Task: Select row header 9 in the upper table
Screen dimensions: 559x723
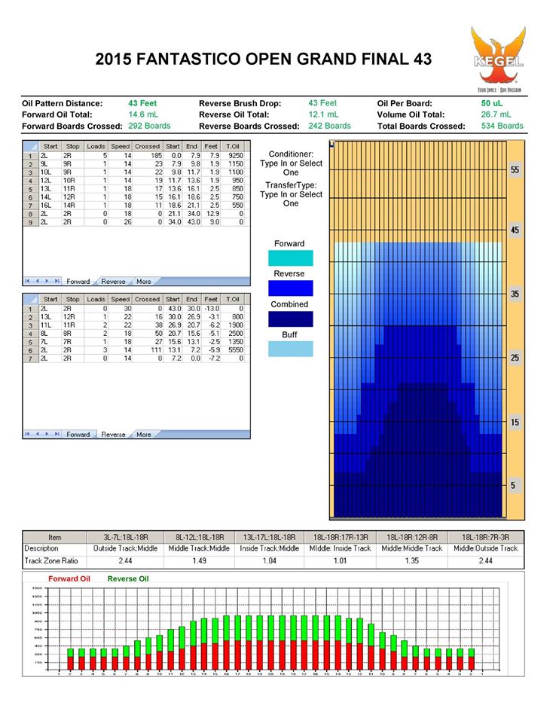Action: point(30,222)
